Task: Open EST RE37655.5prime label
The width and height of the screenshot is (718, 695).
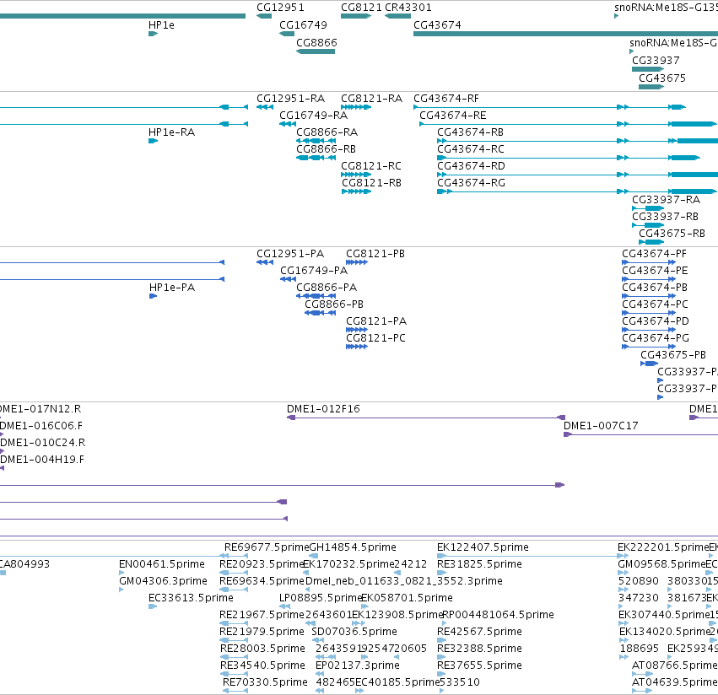Action: 479,665
